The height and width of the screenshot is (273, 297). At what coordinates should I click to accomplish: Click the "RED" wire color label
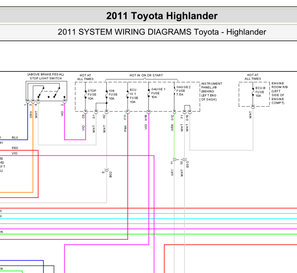tap(15, 148)
